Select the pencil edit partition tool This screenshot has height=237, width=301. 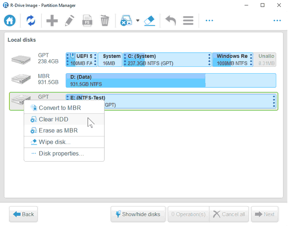point(70,21)
